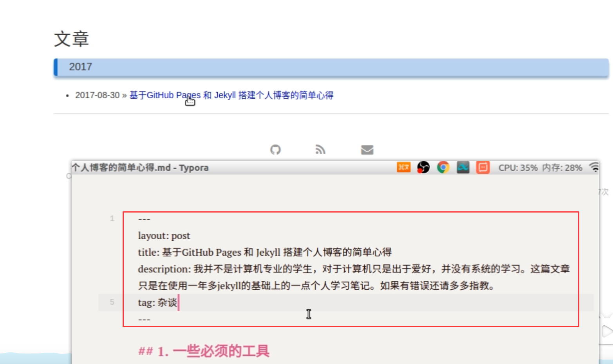
Task: Click the post date 2017-08-30
Action: pyautogui.click(x=97, y=95)
